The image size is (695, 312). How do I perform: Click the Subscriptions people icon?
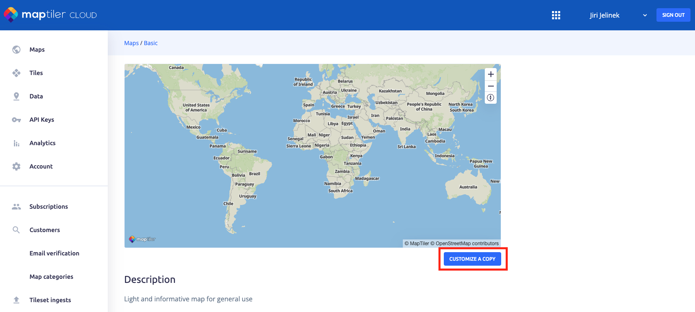16,207
